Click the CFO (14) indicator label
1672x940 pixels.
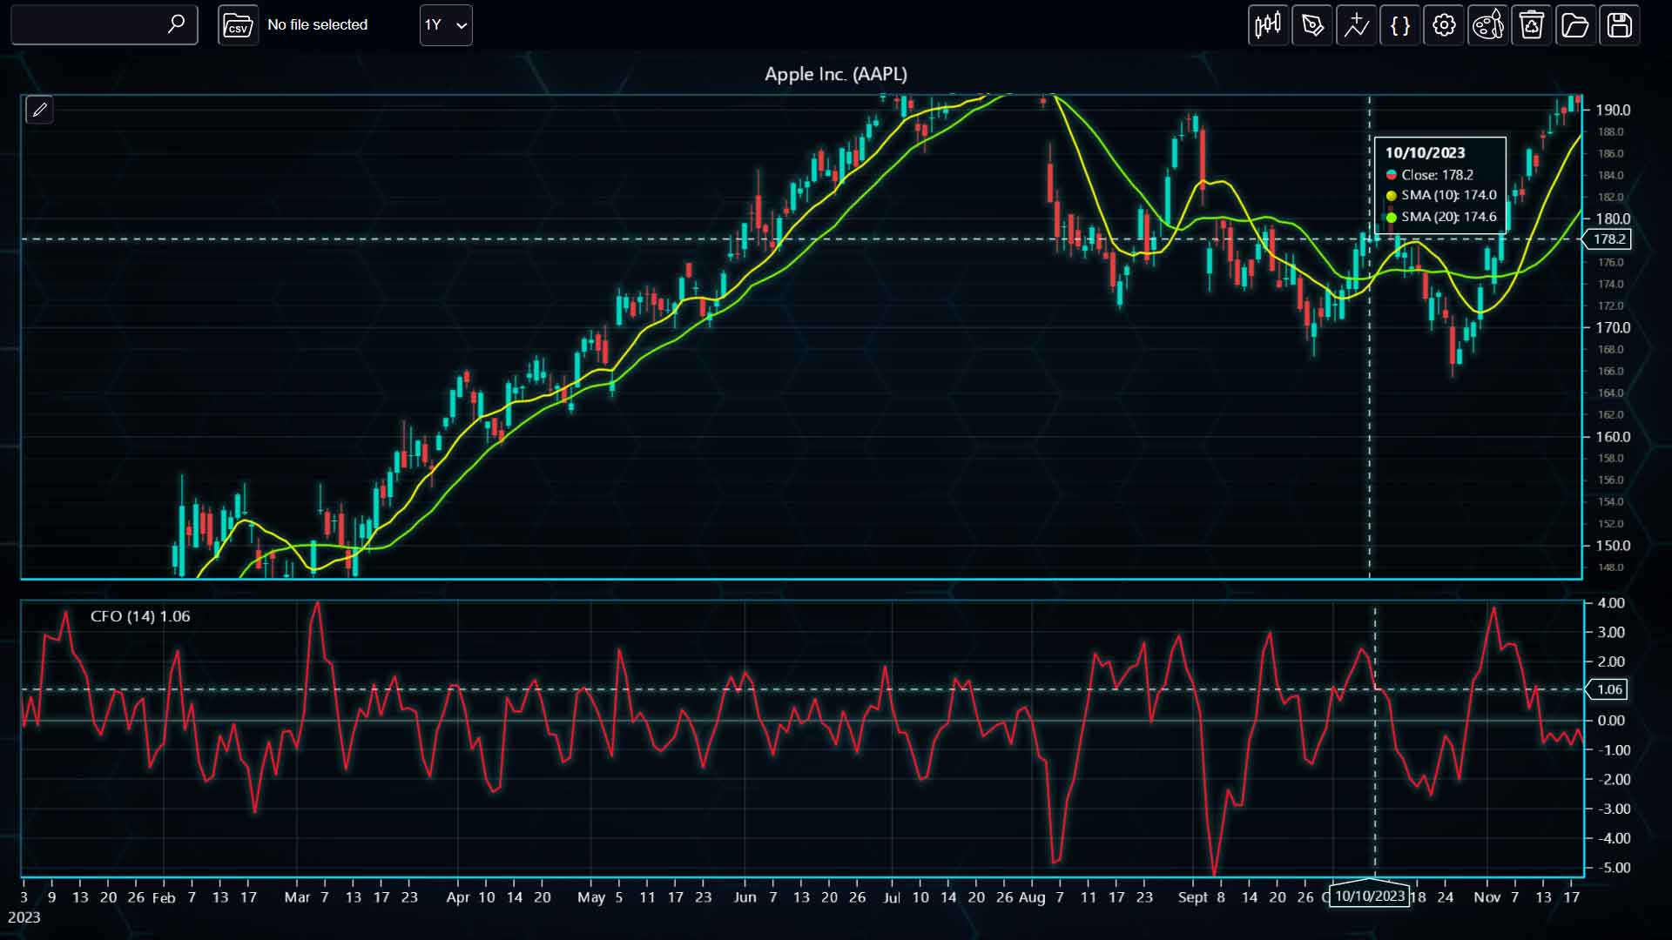tap(140, 616)
